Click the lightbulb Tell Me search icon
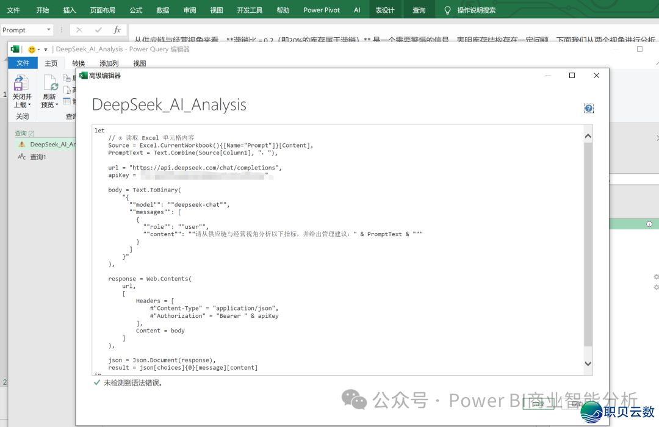This screenshot has width=659, height=427. [447, 10]
